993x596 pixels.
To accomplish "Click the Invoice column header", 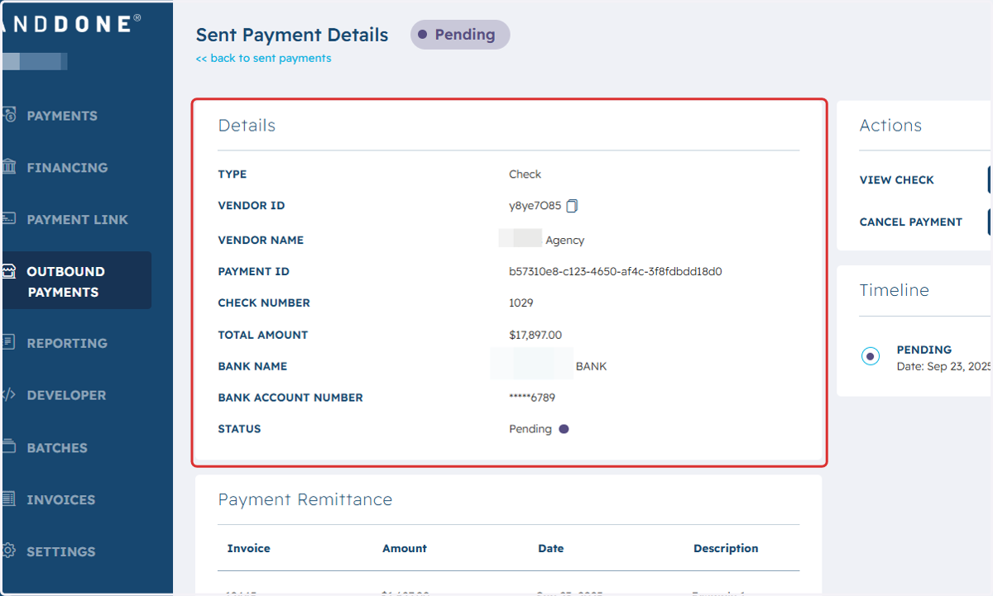I will 248,548.
